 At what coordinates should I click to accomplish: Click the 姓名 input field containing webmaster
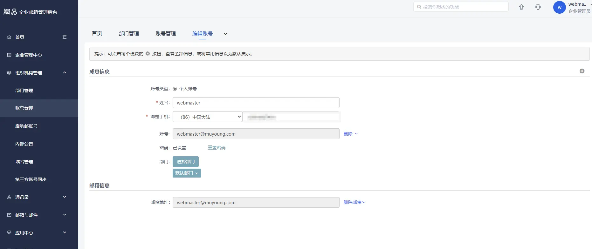pyautogui.click(x=256, y=103)
